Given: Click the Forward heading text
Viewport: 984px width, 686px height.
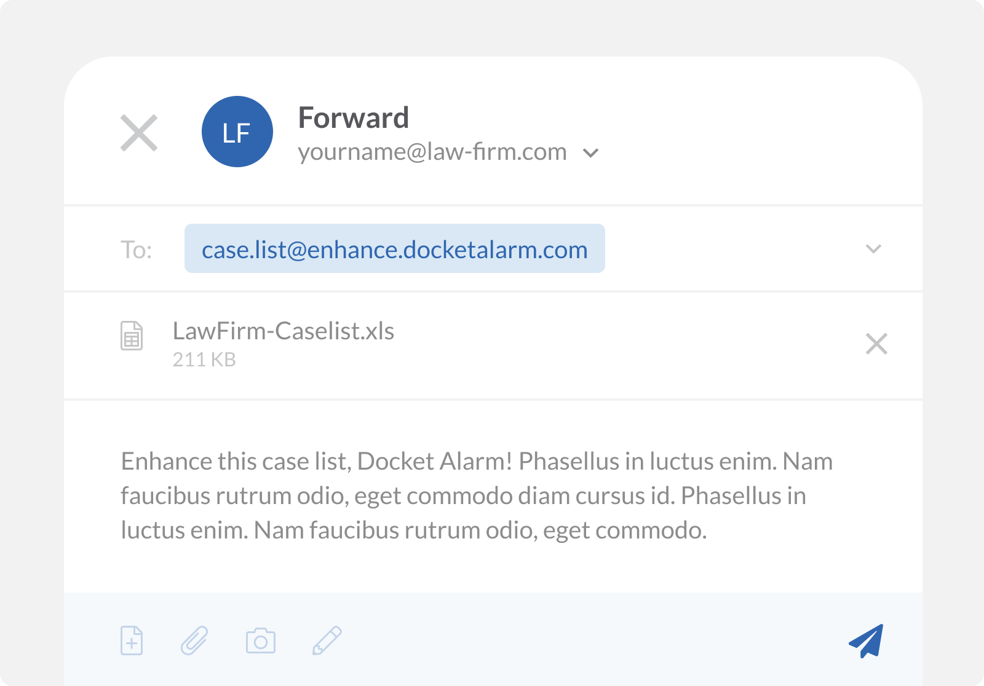Looking at the screenshot, I should click(353, 117).
